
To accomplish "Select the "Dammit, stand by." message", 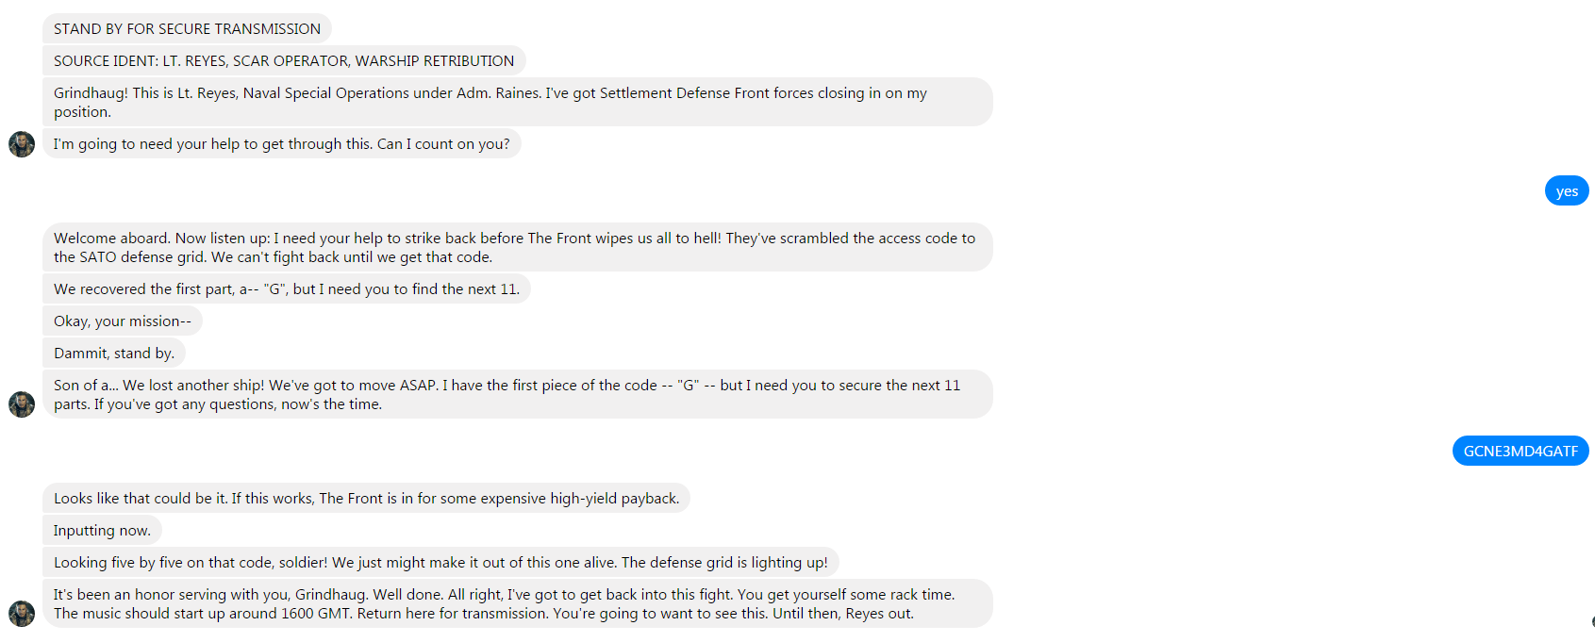I will click(113, 354).
